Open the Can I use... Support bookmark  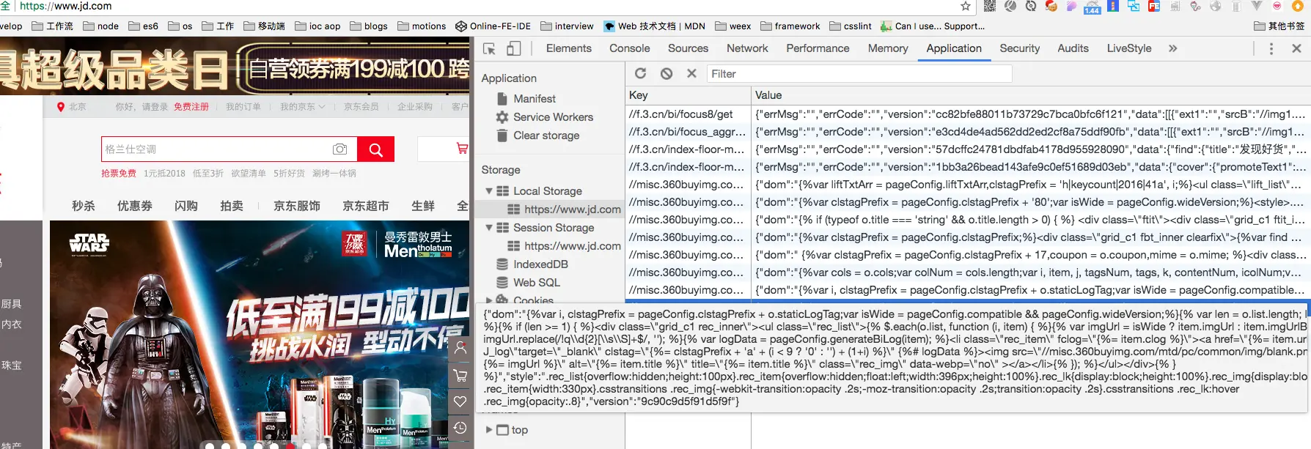pyautogui.click(x=933, y=26)
